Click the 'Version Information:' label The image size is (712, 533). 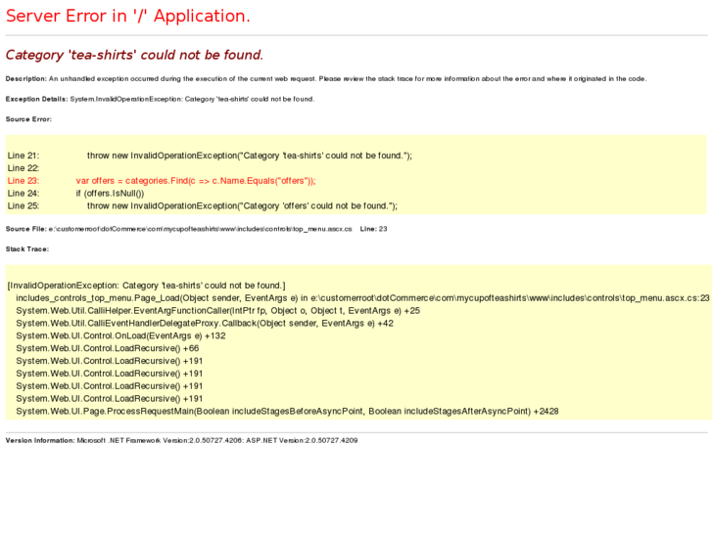(x=40, y=440)
